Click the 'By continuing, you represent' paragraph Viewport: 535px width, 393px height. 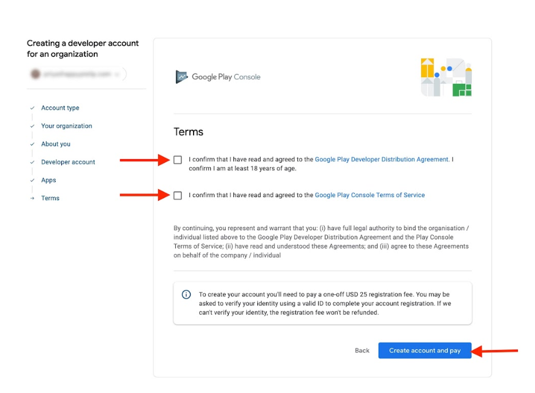point(321,242)
